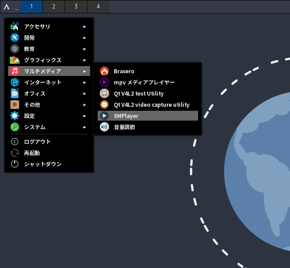290x268 pixels.
Task: Click the アクセサリ scissors icon
Action: (x=15, y=26)
